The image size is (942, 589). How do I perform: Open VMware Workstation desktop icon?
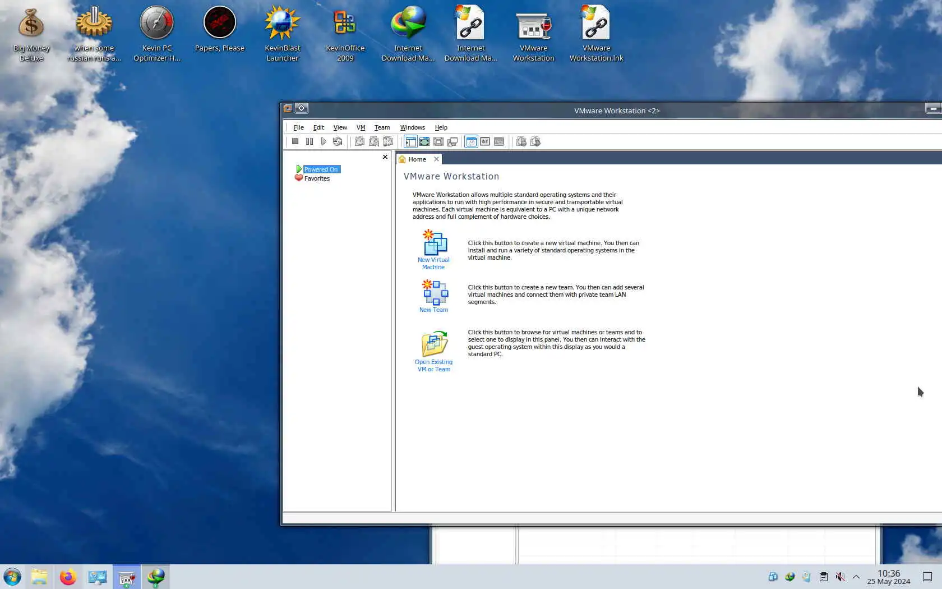pos(534,34)
